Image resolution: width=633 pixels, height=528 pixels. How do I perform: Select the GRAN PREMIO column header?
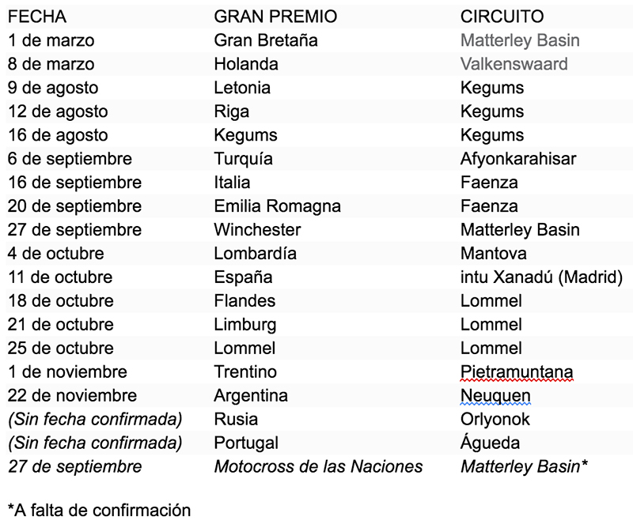[275, 17]
